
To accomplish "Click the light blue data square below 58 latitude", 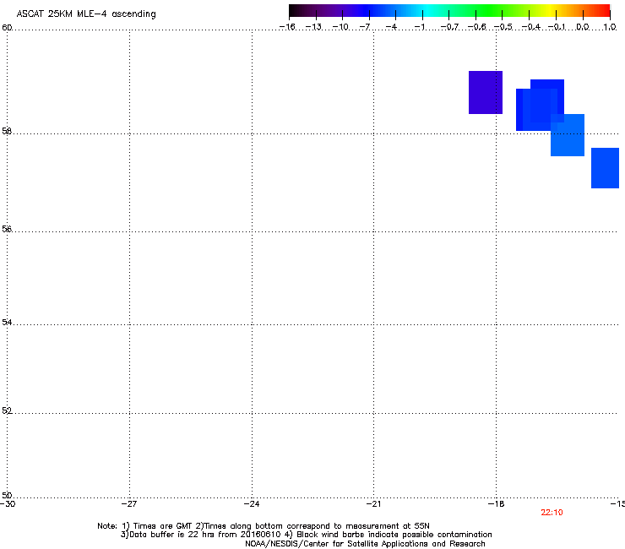I will click(x=568, y=135).
